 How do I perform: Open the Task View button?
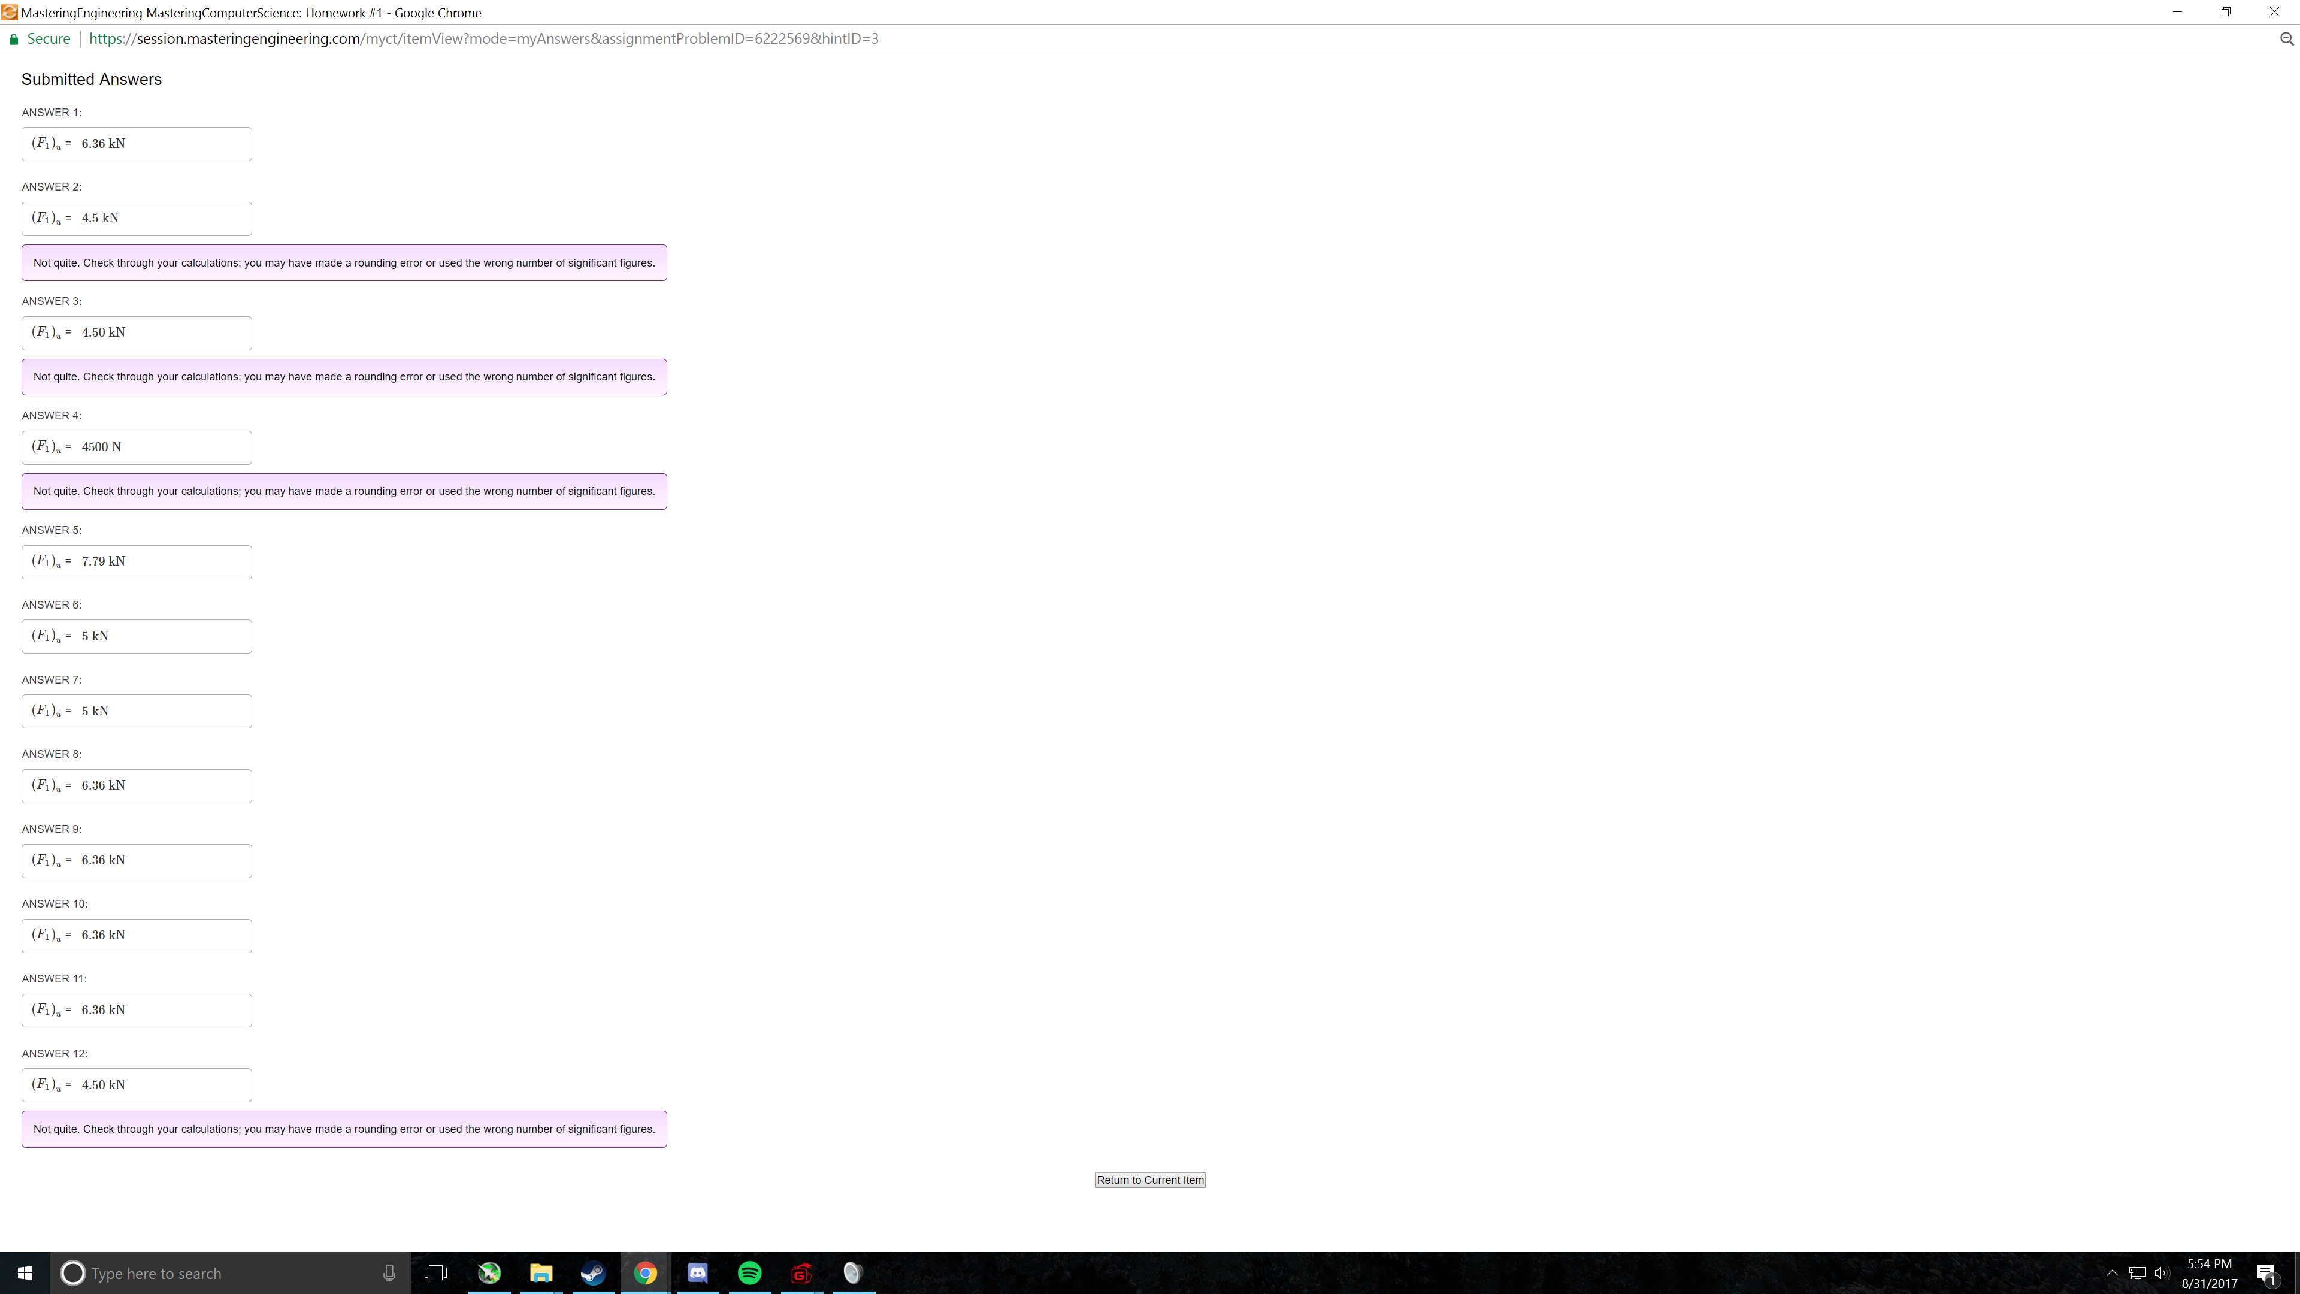tap(435, 1272)
